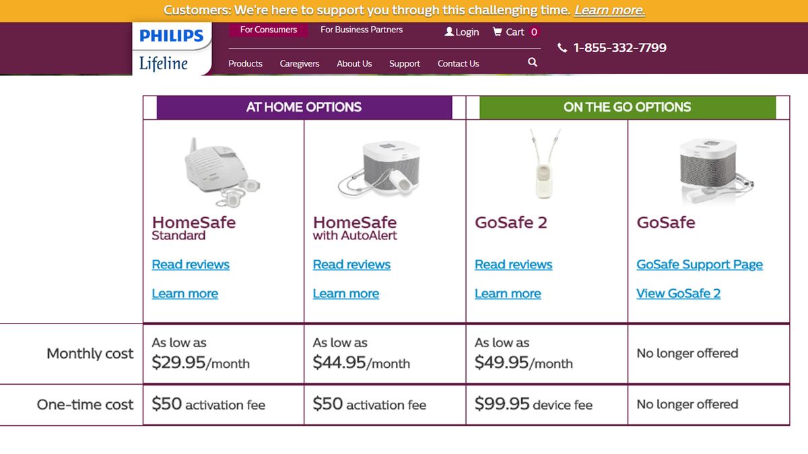Go to Contact Us page
Image resolution: width=808 pixels, height=454 pixels.
click(459, 63)
